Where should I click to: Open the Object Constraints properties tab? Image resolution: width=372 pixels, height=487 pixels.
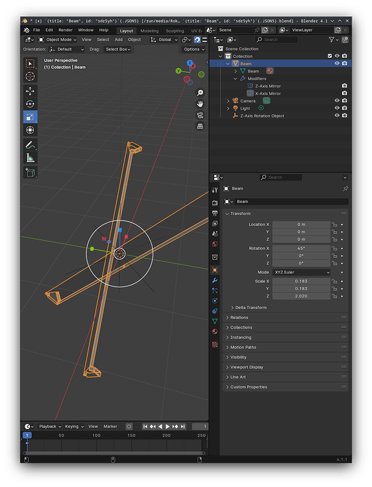click(x=215, y=311)
